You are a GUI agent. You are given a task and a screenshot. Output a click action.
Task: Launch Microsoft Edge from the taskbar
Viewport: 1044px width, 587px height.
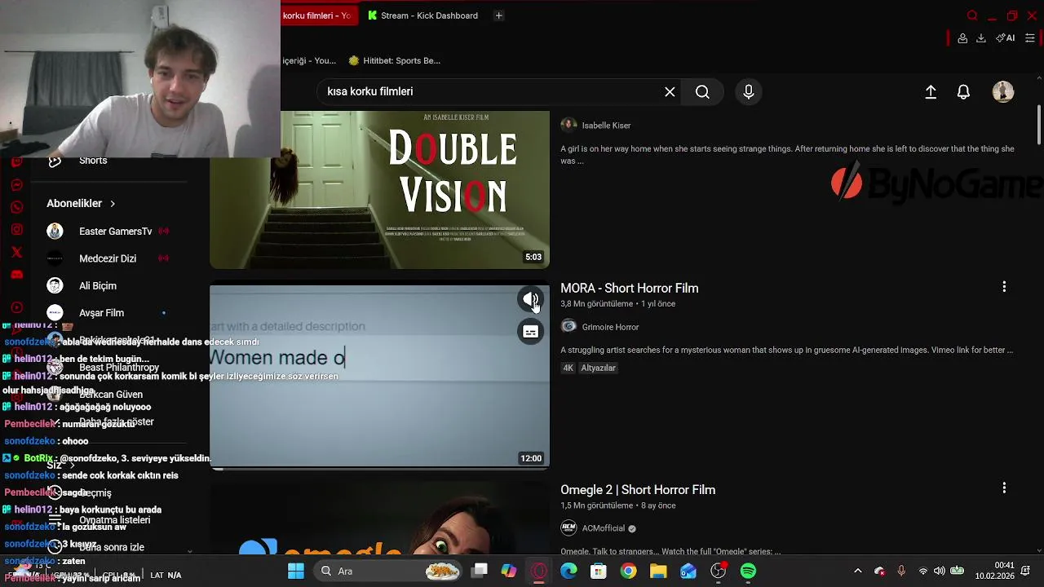pyautogui.click(x=568, y=572)
